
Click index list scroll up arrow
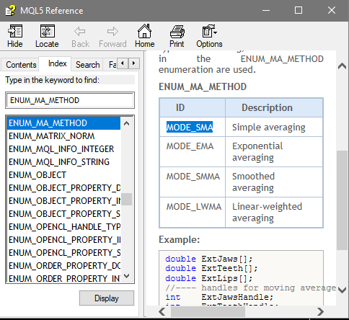click(x=127, y=123)
